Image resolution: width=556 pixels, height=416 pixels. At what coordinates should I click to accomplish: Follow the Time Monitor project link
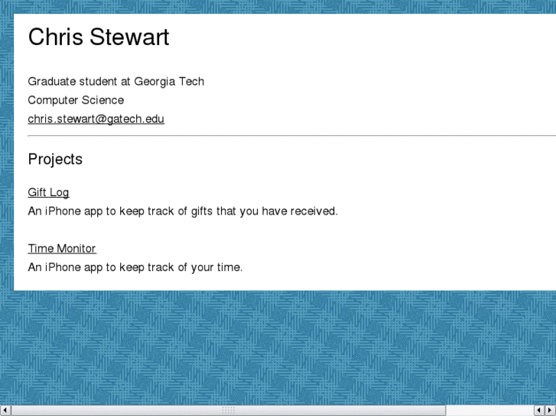(62, 249)
